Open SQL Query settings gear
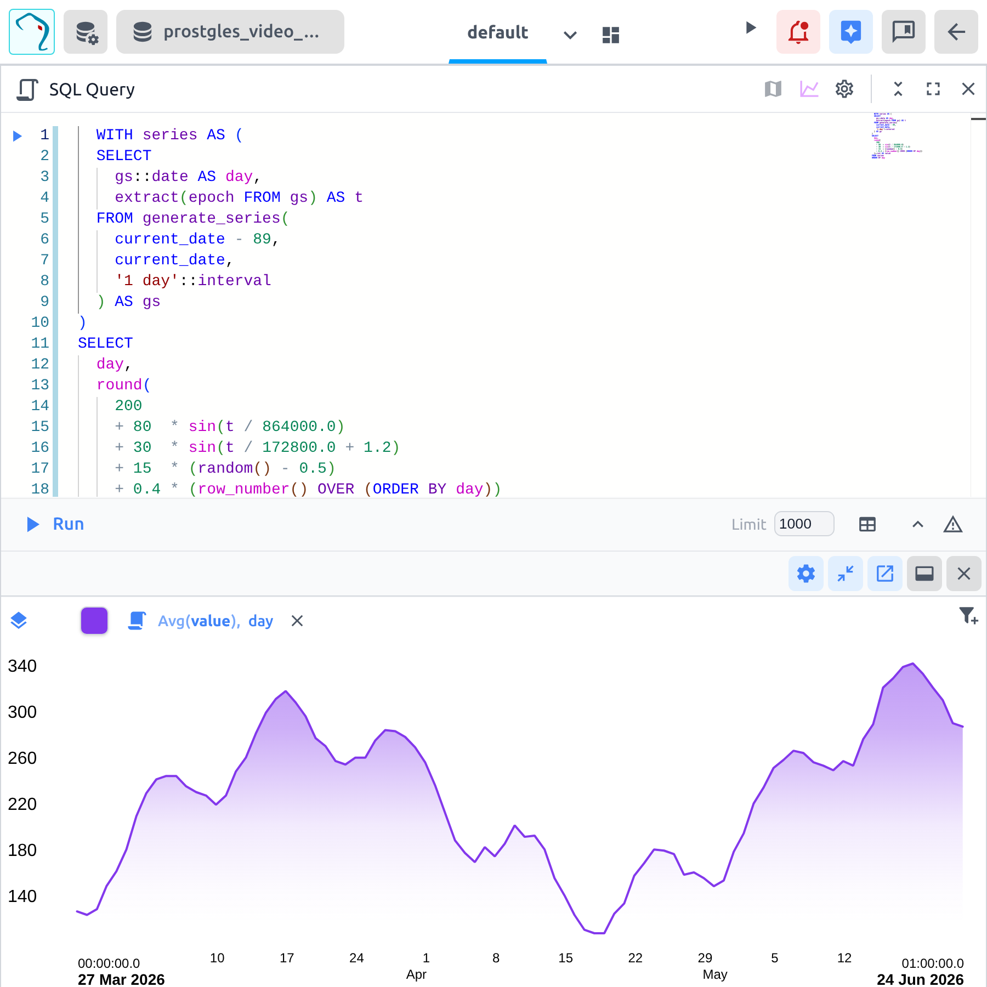The image size is (987, 987). point(844,89)
